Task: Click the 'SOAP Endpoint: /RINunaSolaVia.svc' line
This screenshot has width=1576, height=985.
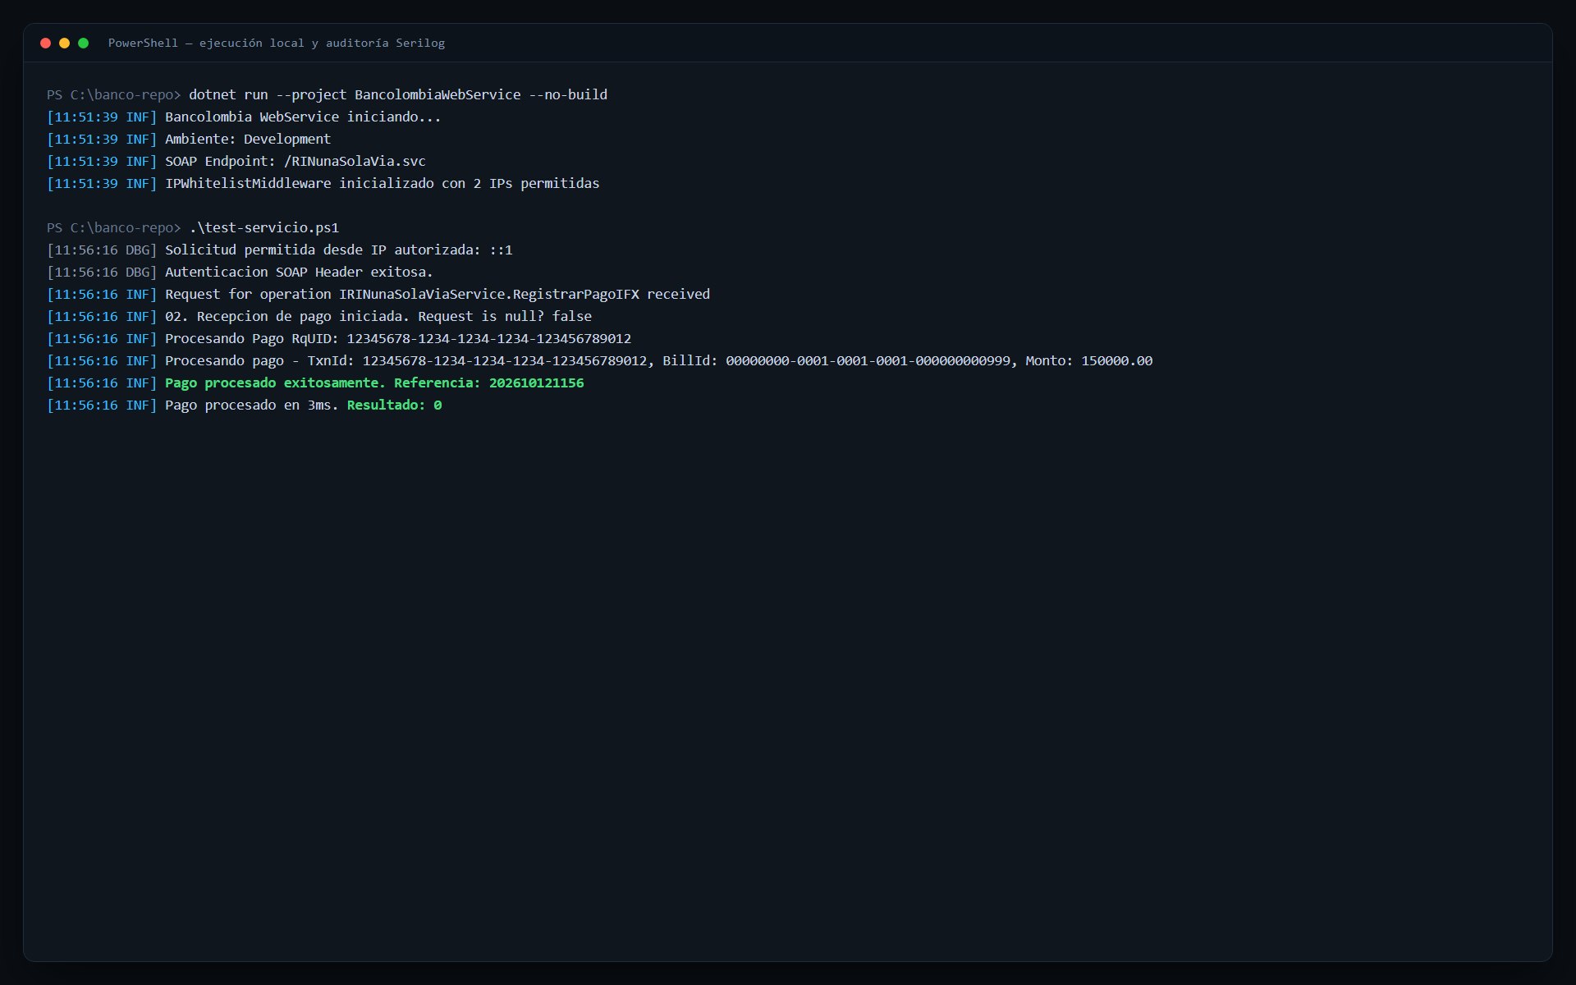Action: click(236, 161)
